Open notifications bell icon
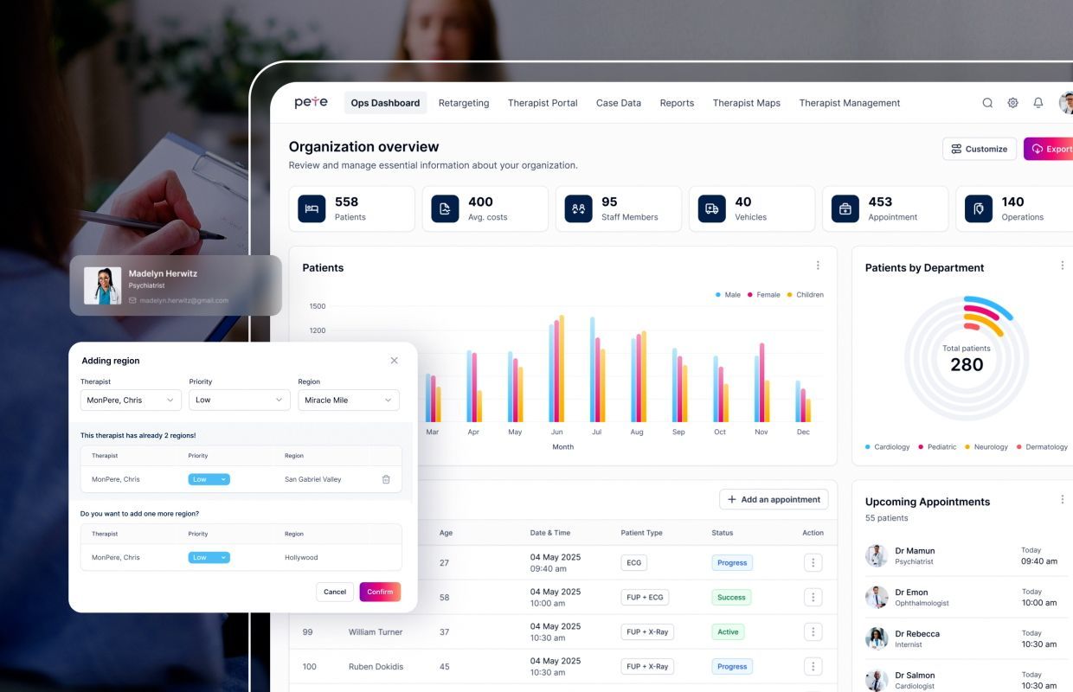 tap(1038, 103)
